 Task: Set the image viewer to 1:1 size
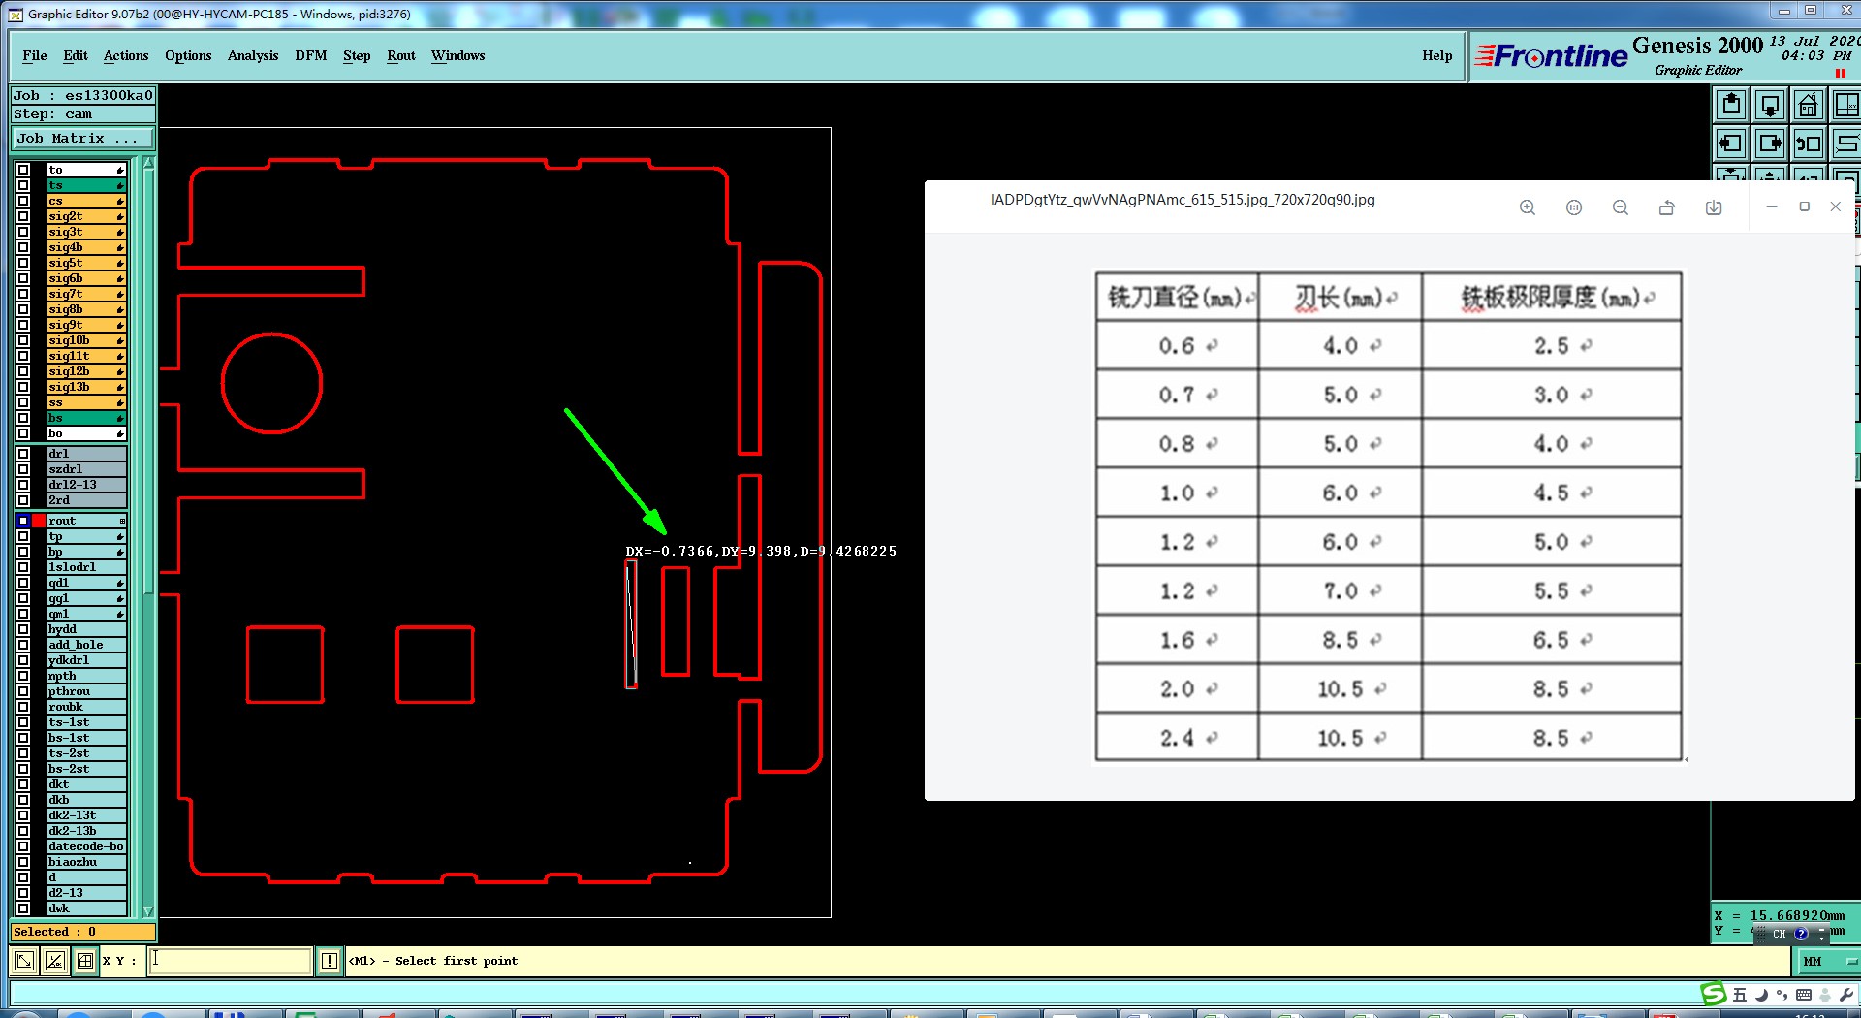[1574, 207]
